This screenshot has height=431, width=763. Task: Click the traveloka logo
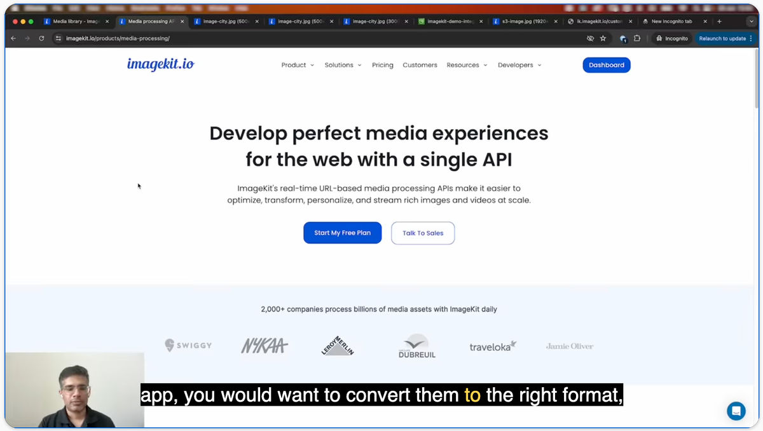coord(493,346)
